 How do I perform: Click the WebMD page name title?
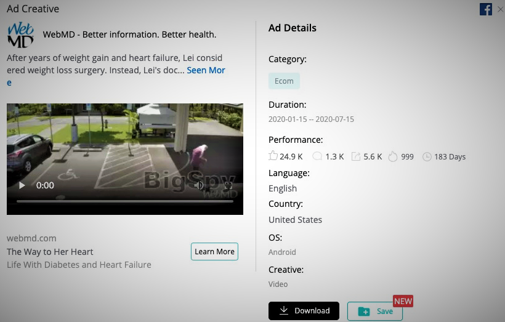(x=129, y=34)
